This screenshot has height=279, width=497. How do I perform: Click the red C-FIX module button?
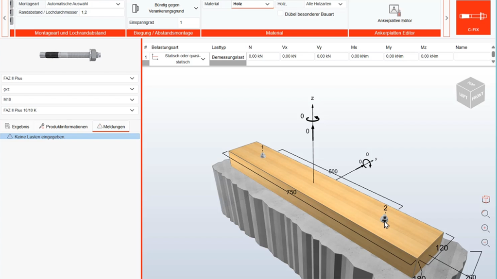[473, 18]
